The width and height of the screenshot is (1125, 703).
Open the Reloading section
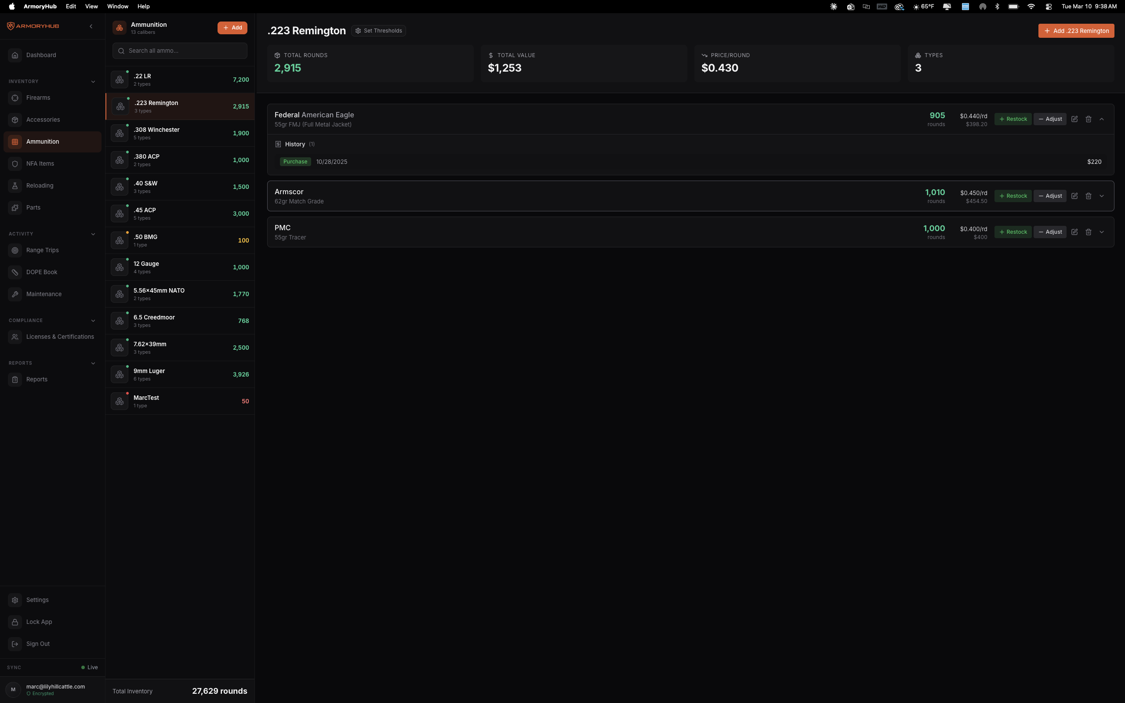point(40,185)
